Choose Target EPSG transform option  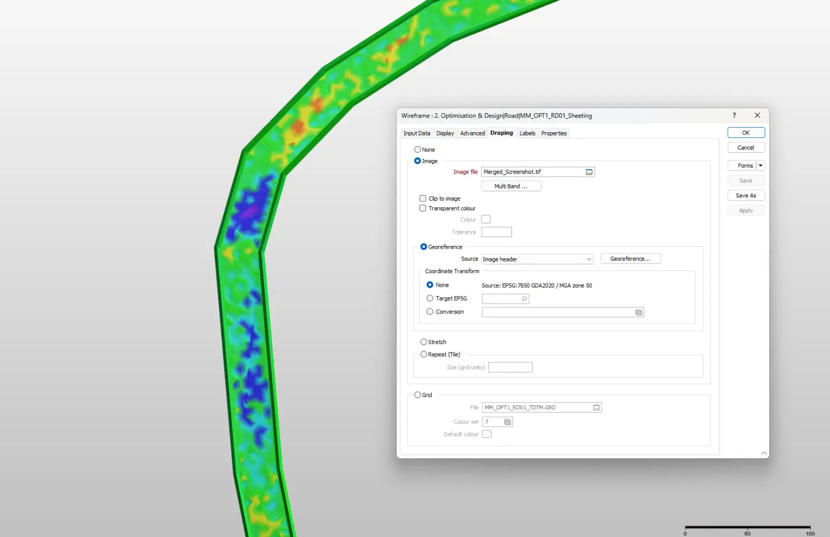pos(430,298)
